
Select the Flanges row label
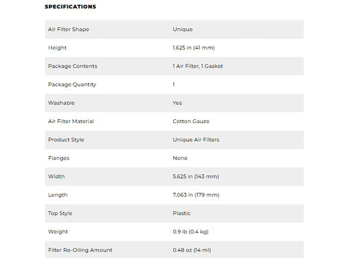58,158
